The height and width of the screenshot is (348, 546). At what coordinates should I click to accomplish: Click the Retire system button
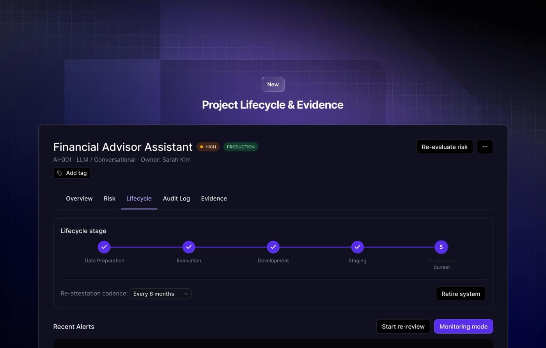pyautogui.click(x=461, y=294)
